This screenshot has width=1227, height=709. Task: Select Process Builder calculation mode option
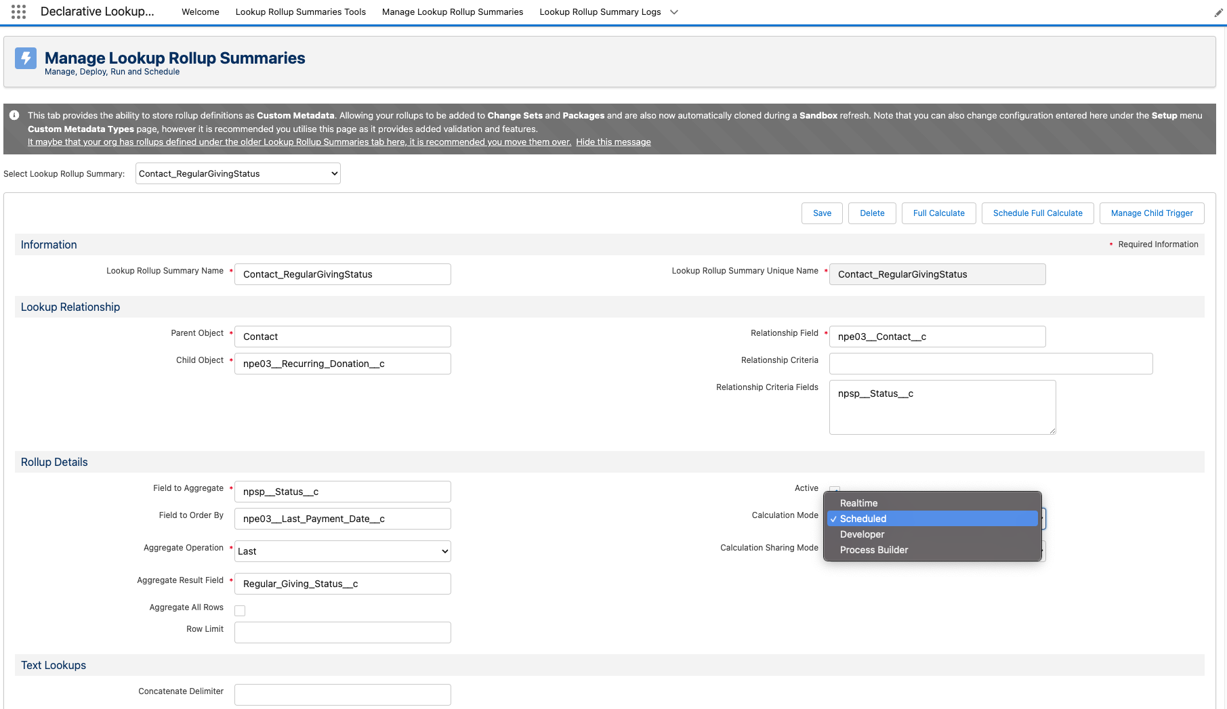click(873, 550)
